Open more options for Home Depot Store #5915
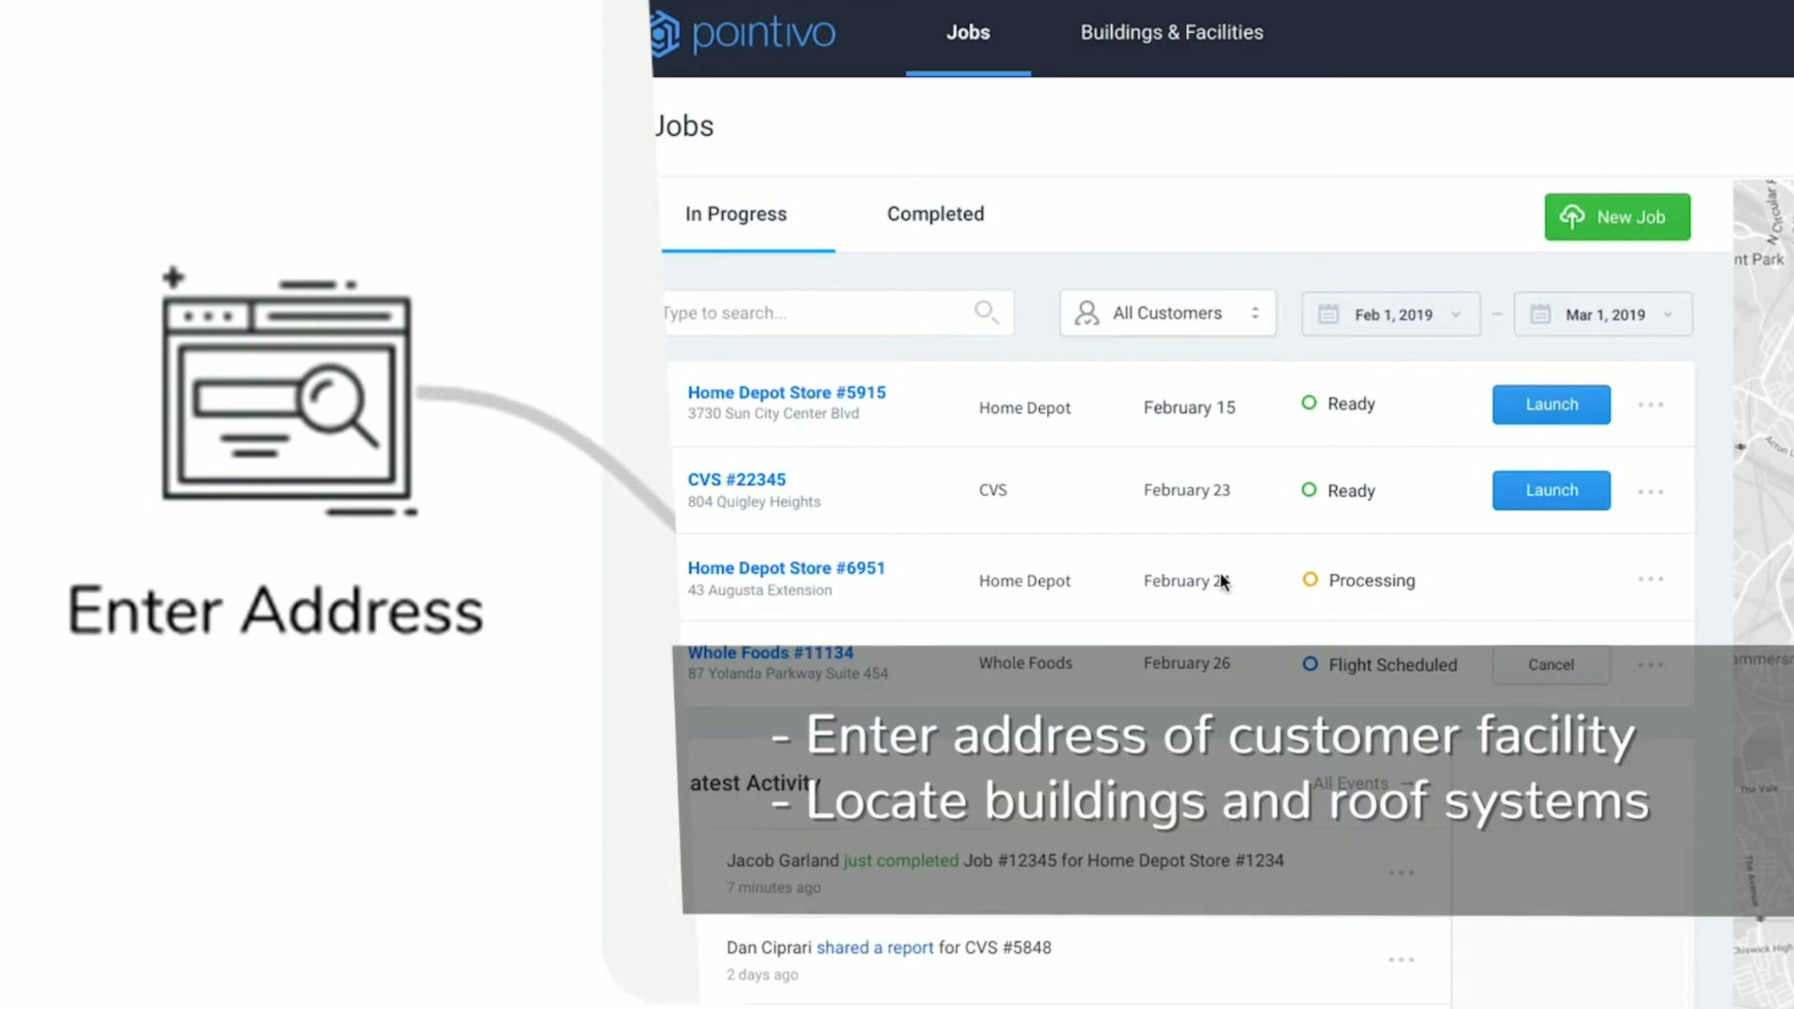Viewport: 1794px width, 1009px height. tap(1650, 405)
